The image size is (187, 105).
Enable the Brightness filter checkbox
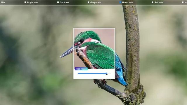pyautogui.click(x=25, y=2)
